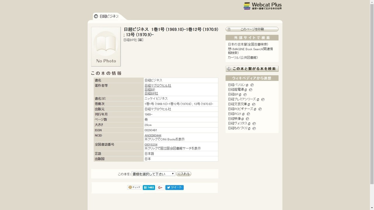The width and height of the screenshot is (374, 210).
Task: Click the sphere icon beside 日経文芸文庫
Action: [254, 104]
